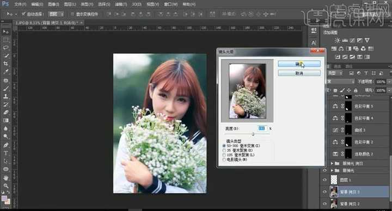Select the Clone Stamp tool

point(6,96)
